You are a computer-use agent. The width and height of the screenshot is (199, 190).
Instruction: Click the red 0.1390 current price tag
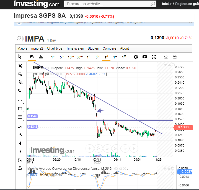(183, 127)
